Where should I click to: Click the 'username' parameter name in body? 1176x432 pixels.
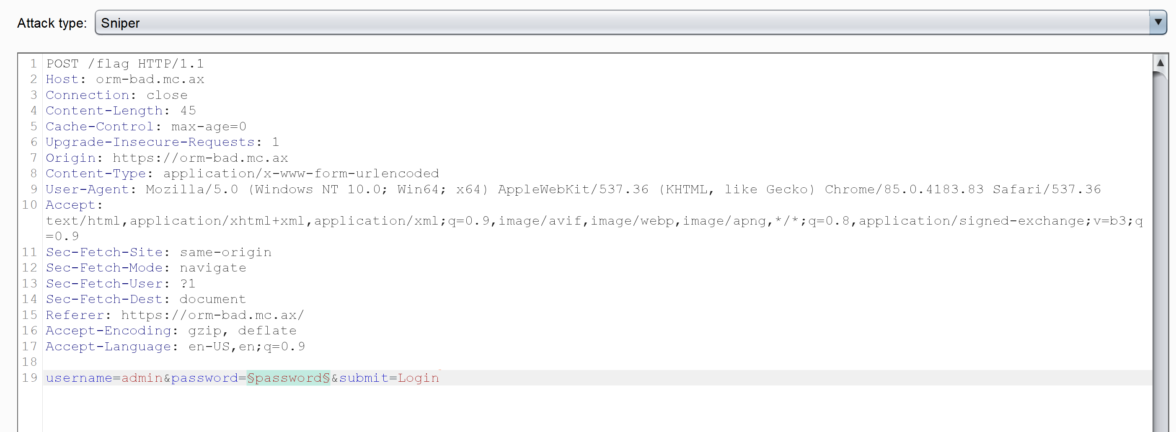click(x=79, y=378)
